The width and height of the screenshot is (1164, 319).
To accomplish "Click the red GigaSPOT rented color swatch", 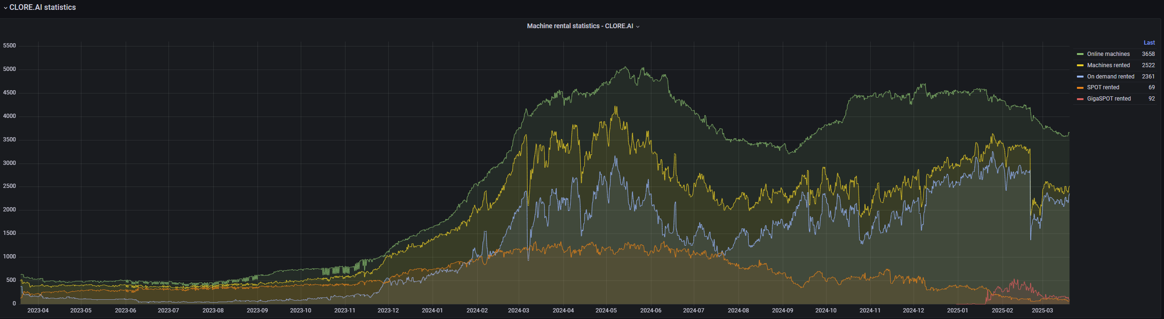I will [1080, 99].
